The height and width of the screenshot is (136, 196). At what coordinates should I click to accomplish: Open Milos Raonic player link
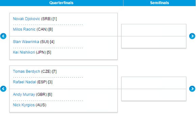pos(24,29)
